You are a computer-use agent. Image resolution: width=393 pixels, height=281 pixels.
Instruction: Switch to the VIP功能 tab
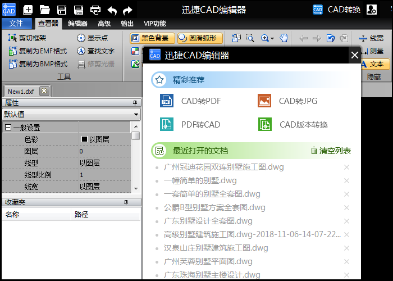click(x=155, y=24)
